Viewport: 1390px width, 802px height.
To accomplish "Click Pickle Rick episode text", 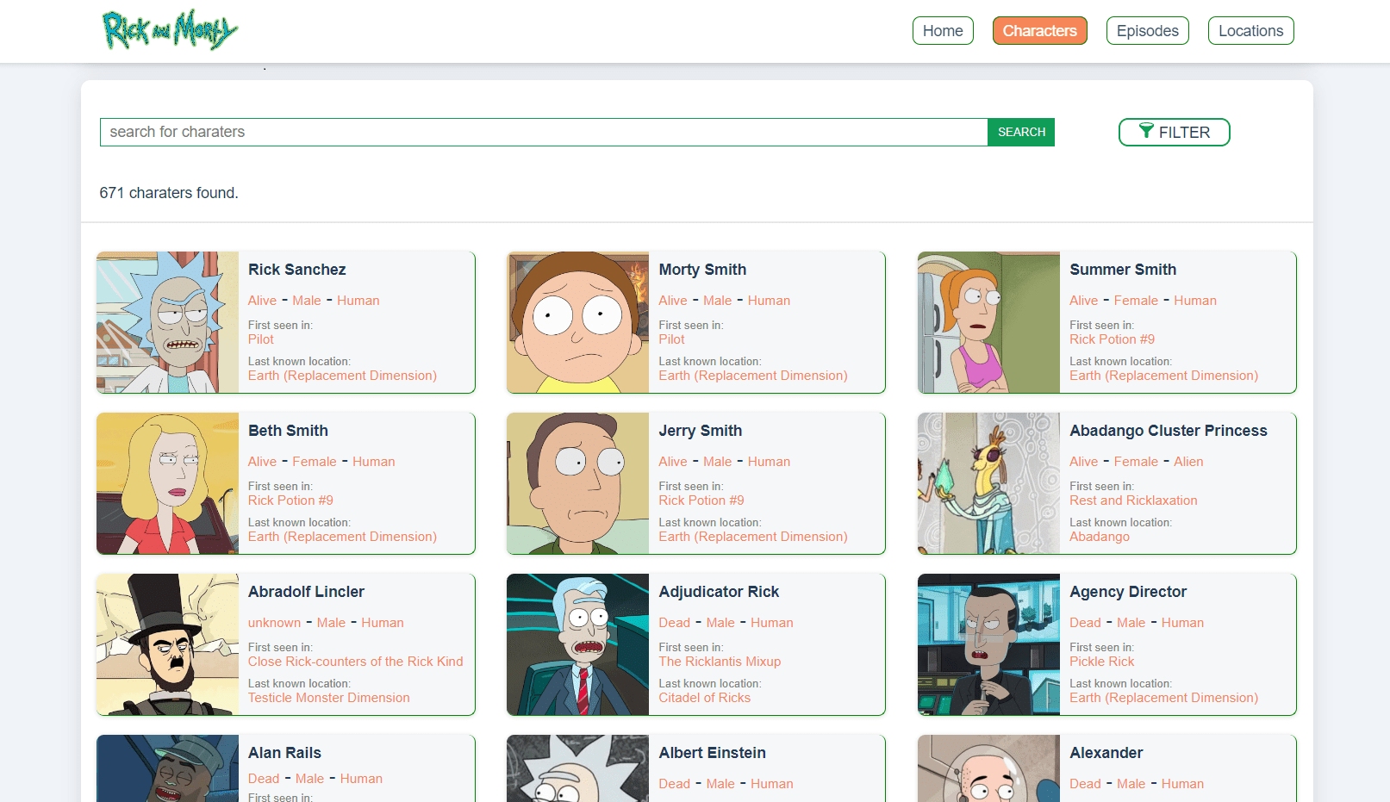I will (x=1101, y=662).
